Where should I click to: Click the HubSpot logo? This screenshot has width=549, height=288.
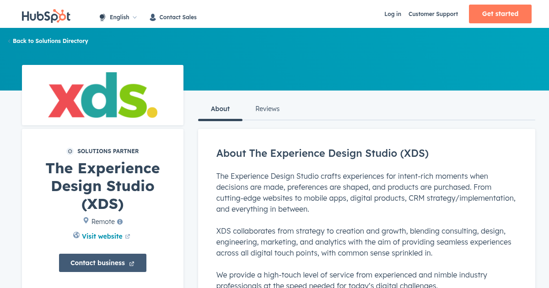(46, 16)
